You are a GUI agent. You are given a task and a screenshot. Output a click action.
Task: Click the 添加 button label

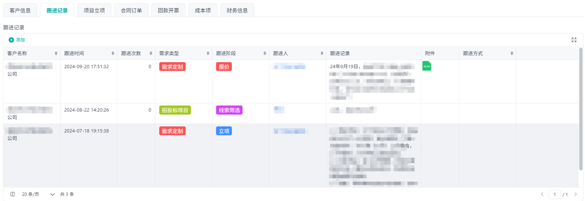point(20,40)
